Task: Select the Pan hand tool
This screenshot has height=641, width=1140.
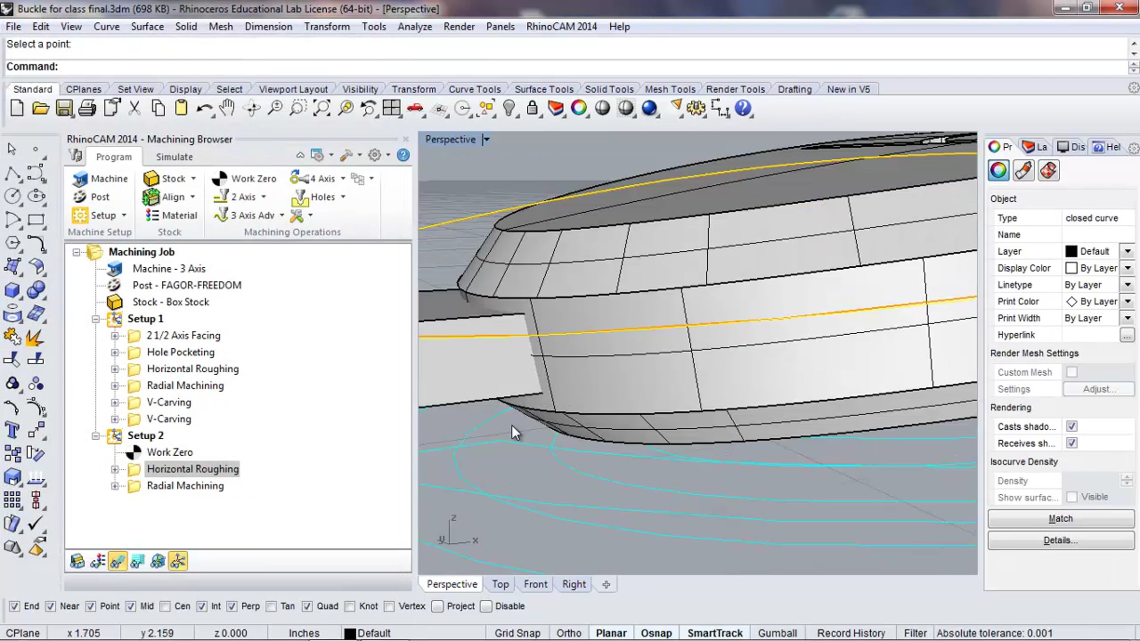Action: coord(228,108)
